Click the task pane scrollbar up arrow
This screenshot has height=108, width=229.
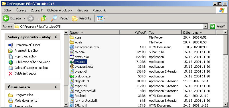pos(66,32)
